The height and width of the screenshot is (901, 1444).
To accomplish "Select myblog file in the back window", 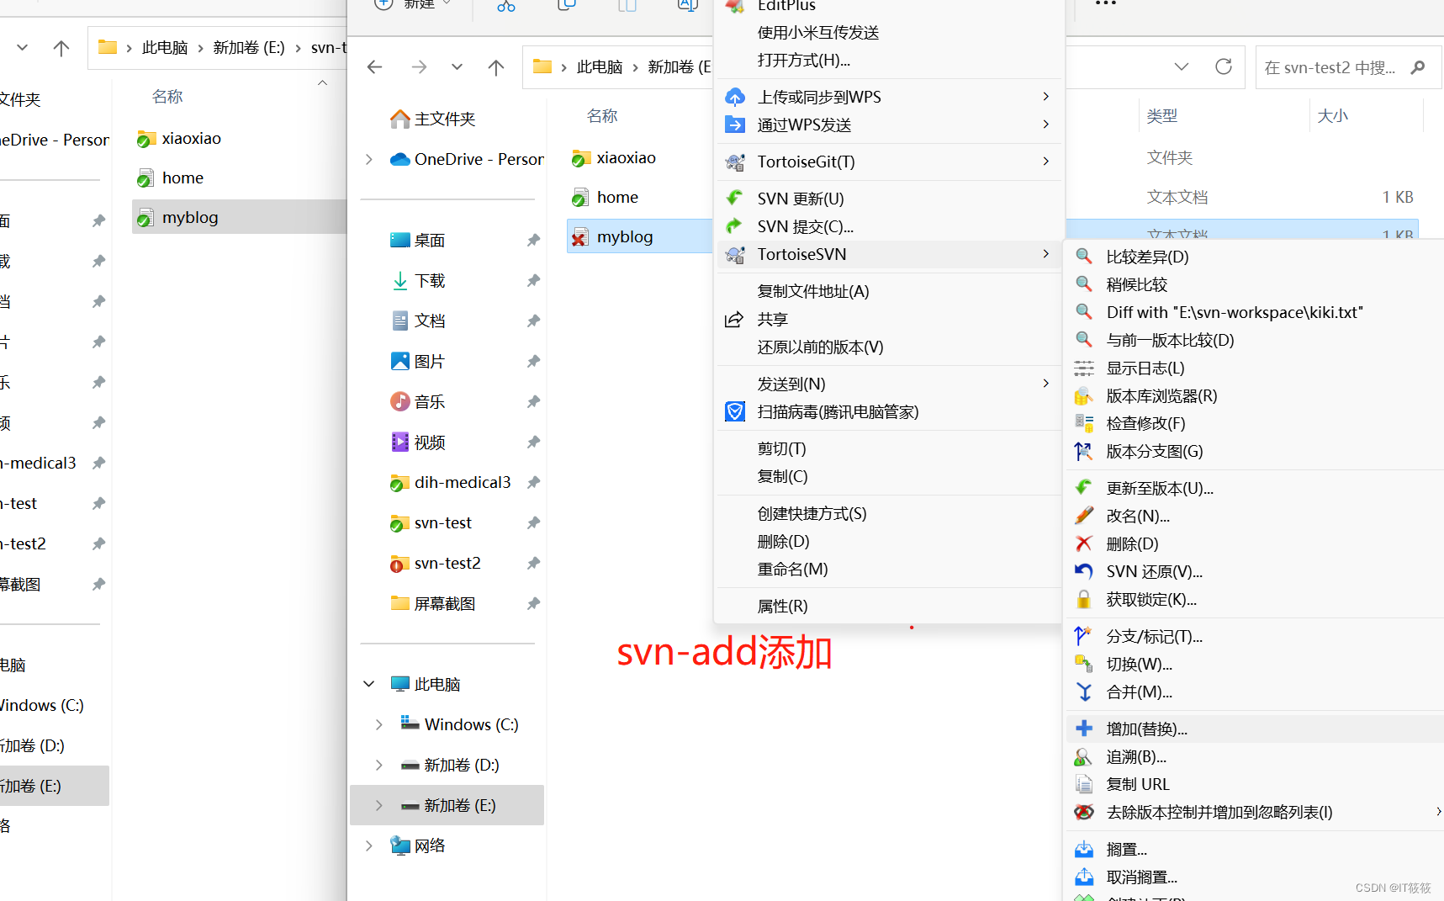I will coord(190,217).
